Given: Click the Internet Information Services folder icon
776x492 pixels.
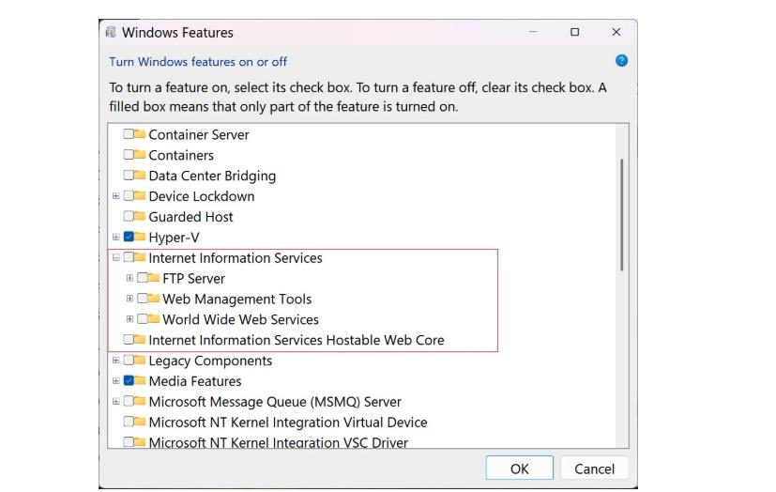Looking at the screenshot, I should tap(140, 257).
